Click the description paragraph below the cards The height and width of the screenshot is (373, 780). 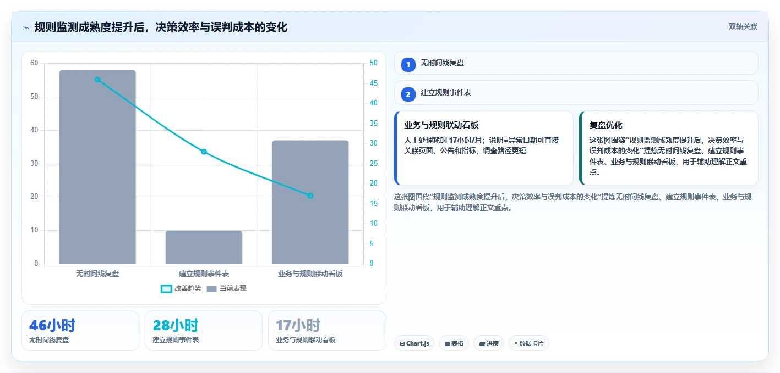coord(573,202)
